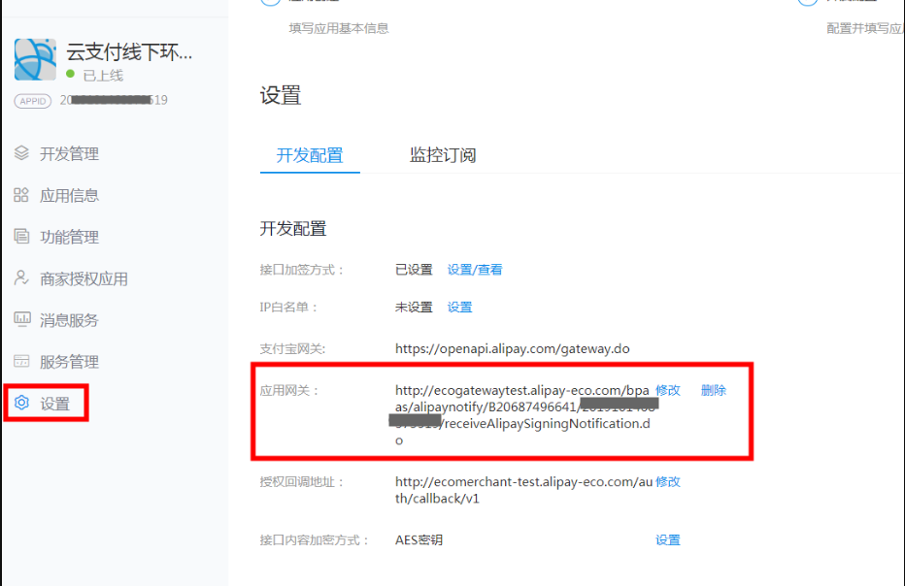Click the 应用信息 grid icon

21,195
